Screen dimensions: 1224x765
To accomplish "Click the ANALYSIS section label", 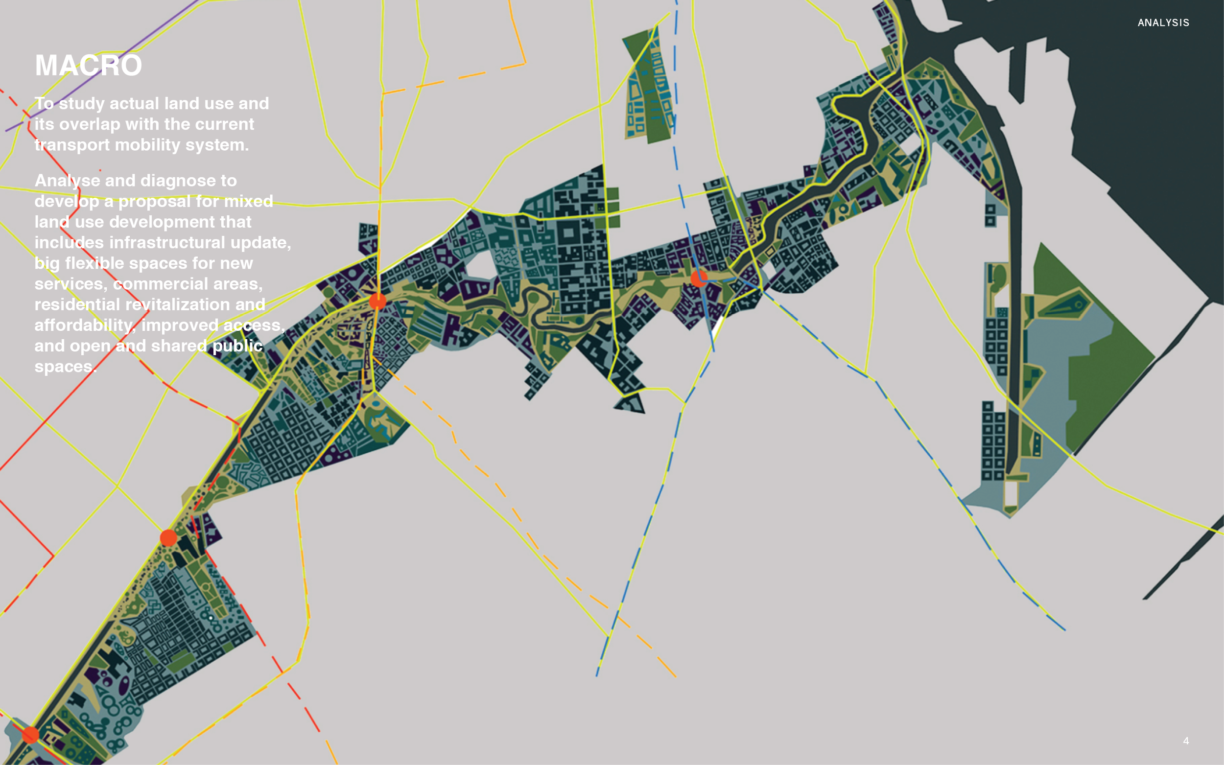I will click(x=1163, y=23).
